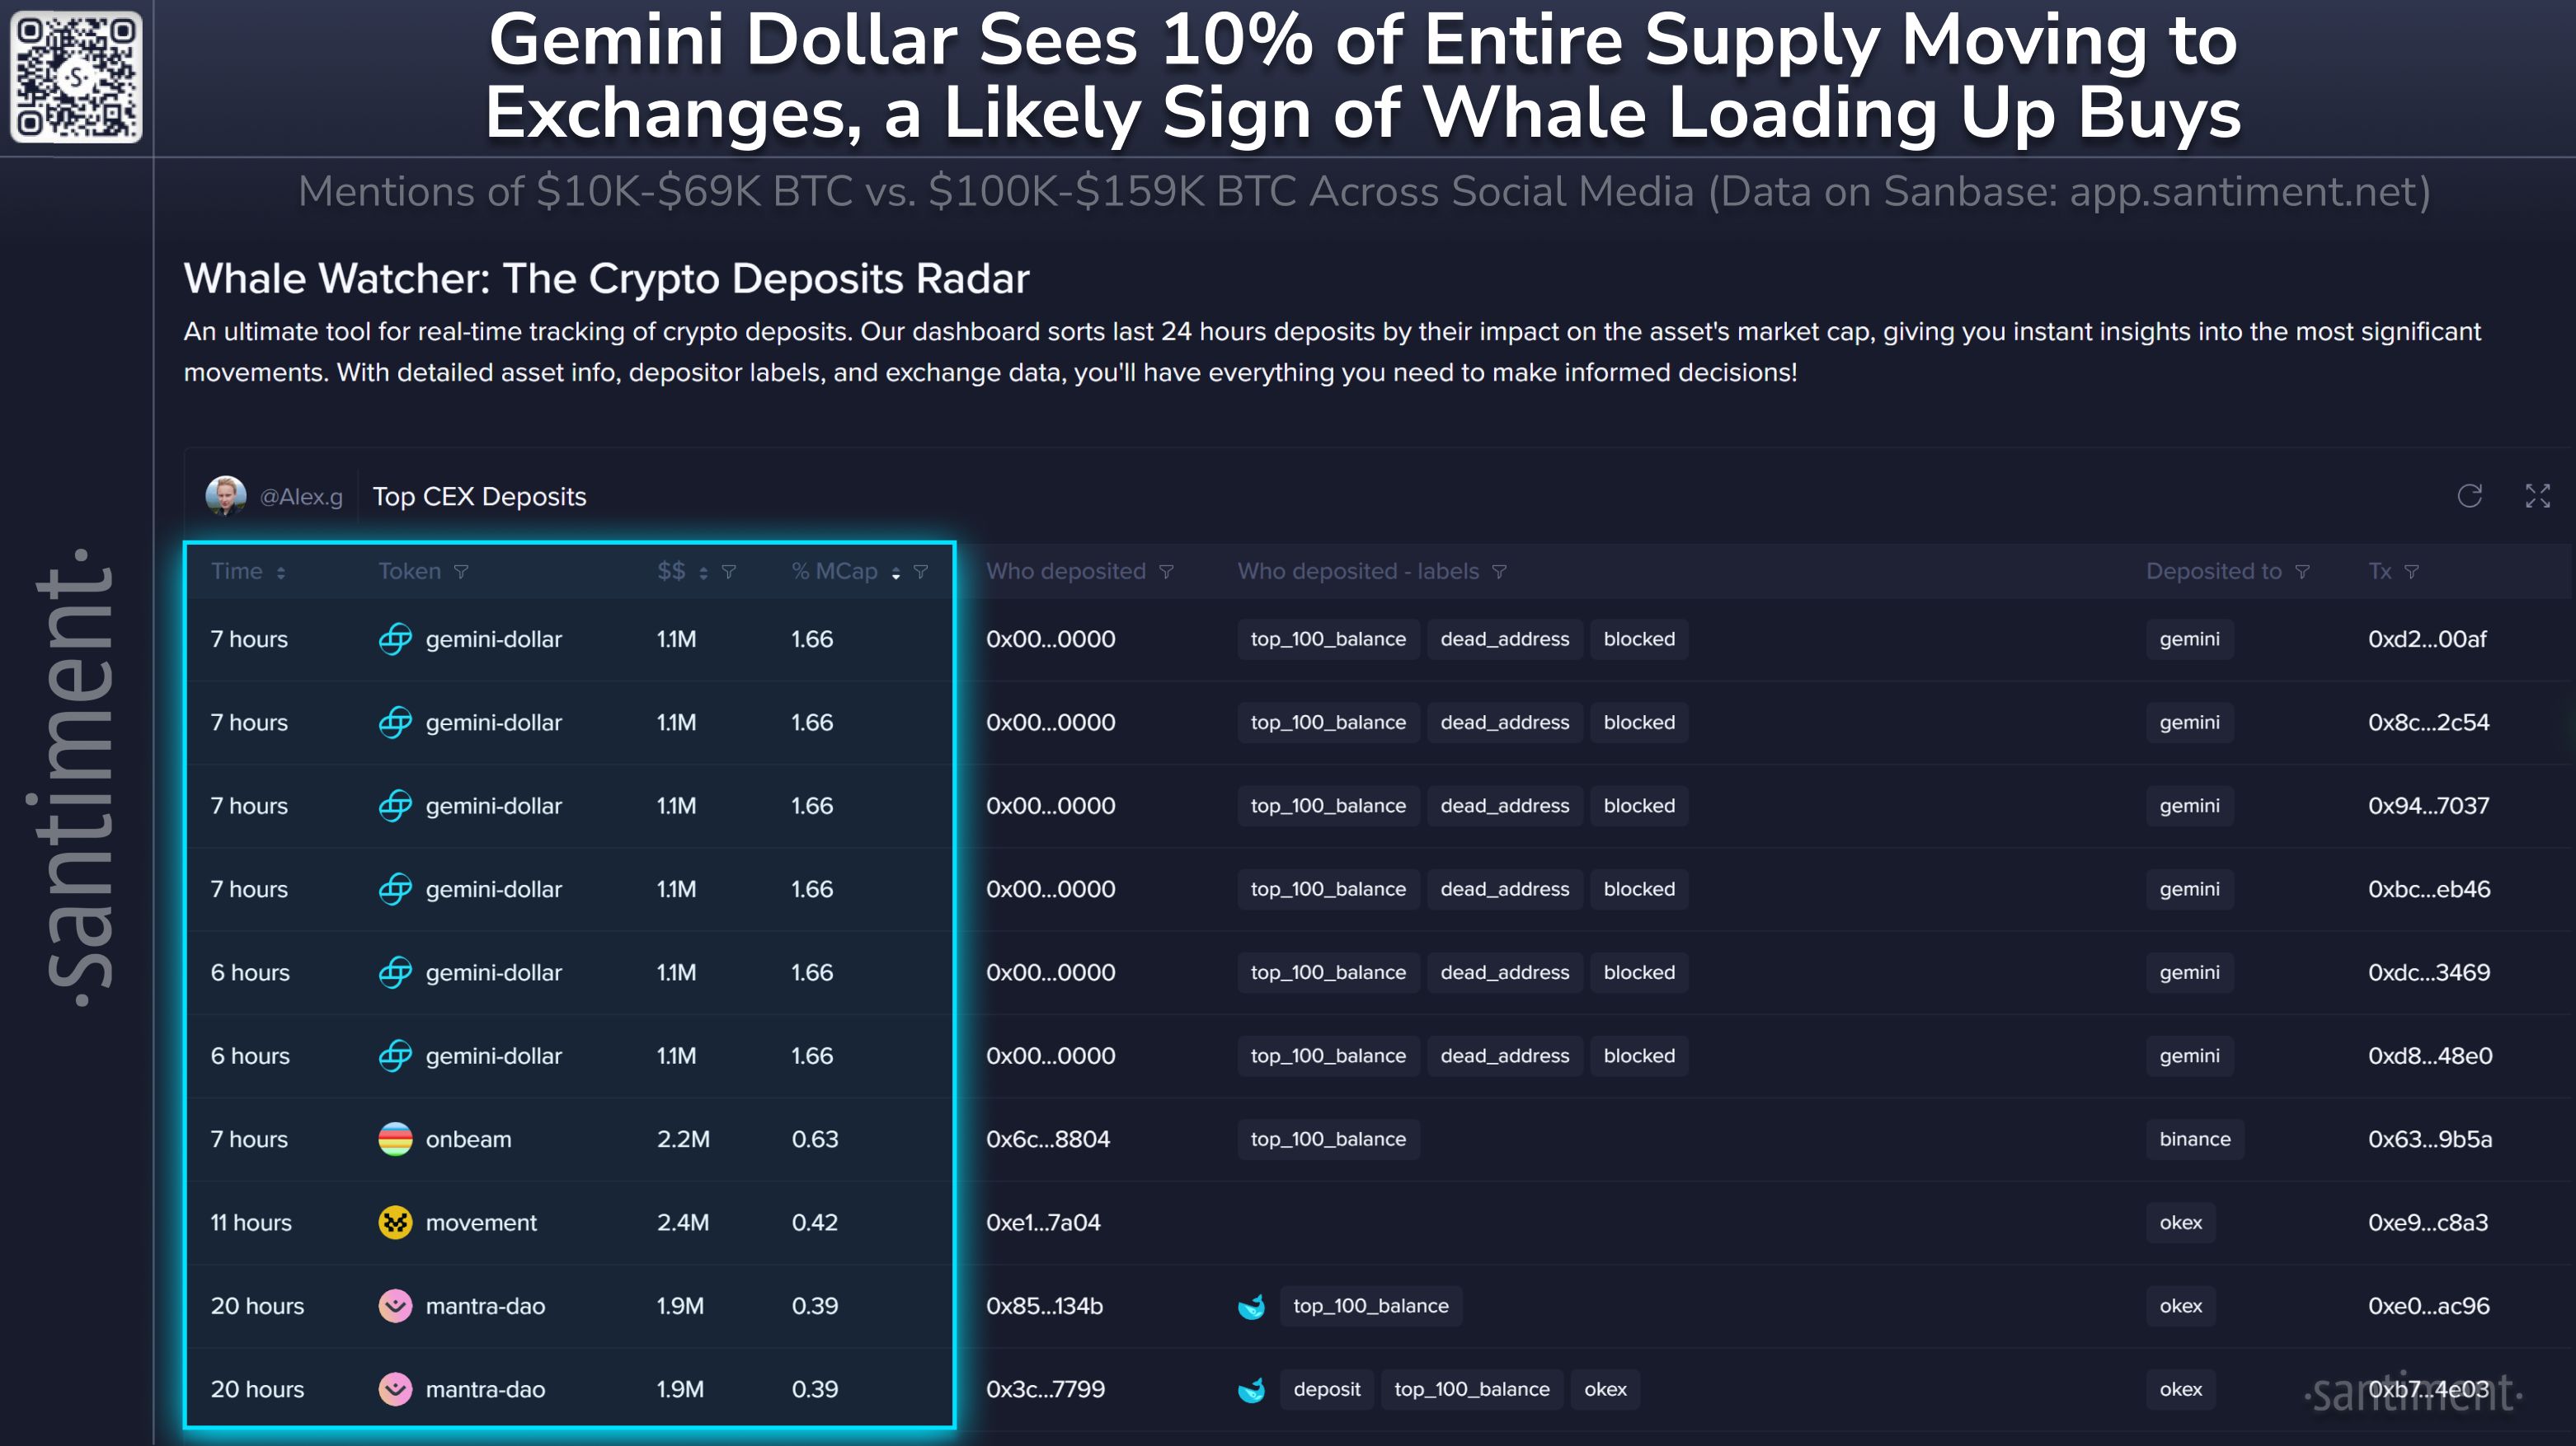The width and height of the screenshot is (2576, 1446).
Task: Select the top_100_balance label chip
Action: pyautogui.click(x=1328, y=639)
